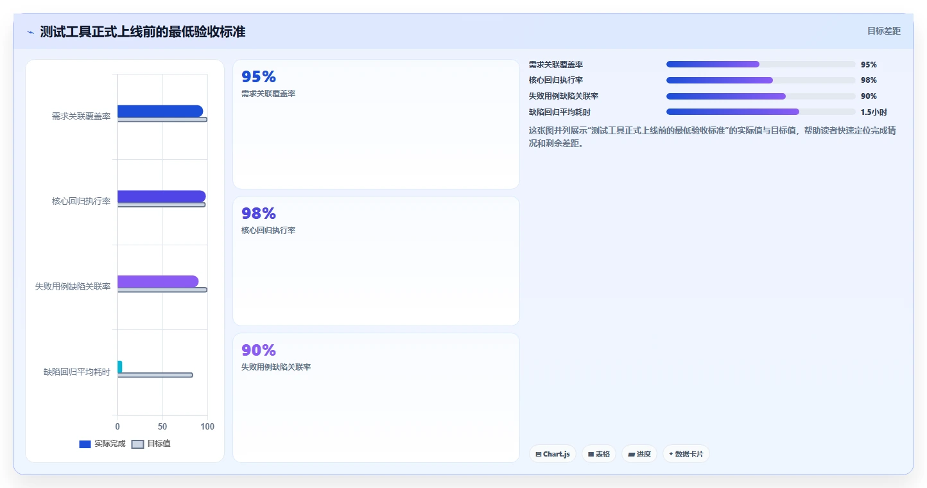Select the Chart.js tag chip
The height and width of the screenshot is (488, 927).
(553, 454)
